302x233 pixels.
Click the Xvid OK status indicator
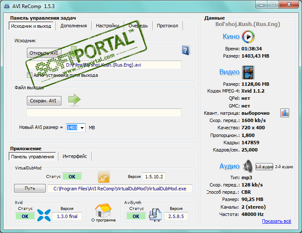(x=25, y=216)
